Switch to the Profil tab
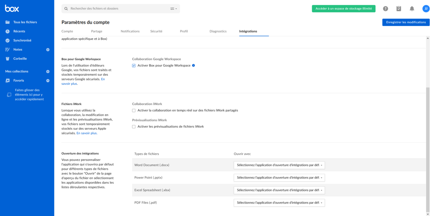This screenshot has width=435, height=216. point(184,32)
